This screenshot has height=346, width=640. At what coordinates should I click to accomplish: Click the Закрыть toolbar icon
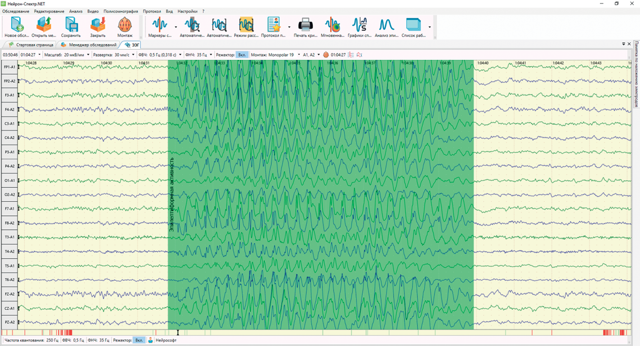click(x=98, y=25)
